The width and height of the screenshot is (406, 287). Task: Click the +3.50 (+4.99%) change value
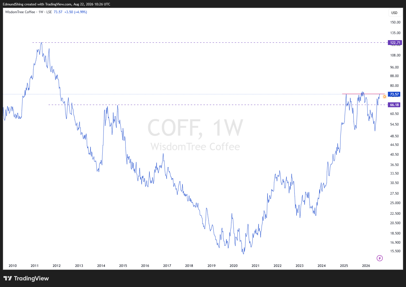tap(76, 12)
